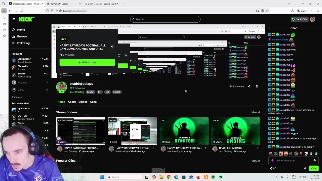Switch to Banner with Socials tab
This screenshot has height=181, width=322.
64,4
